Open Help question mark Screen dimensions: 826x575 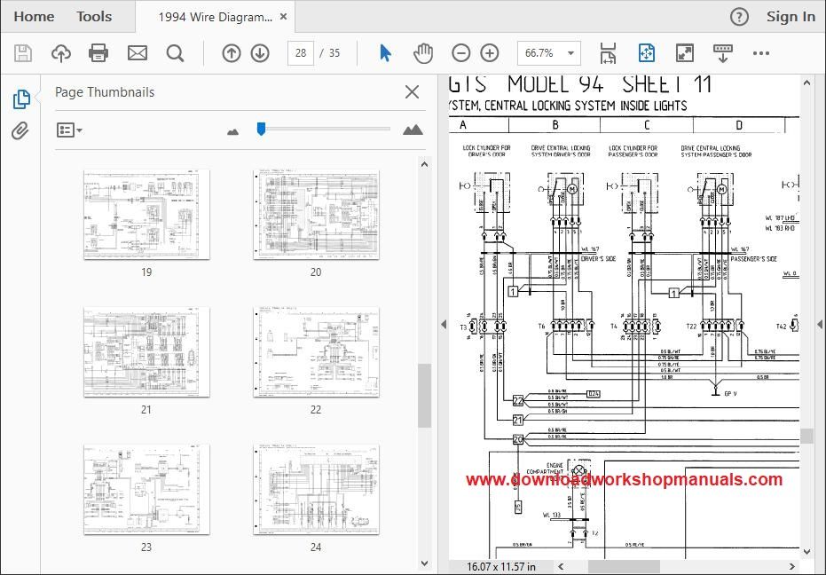coord(739,17)
